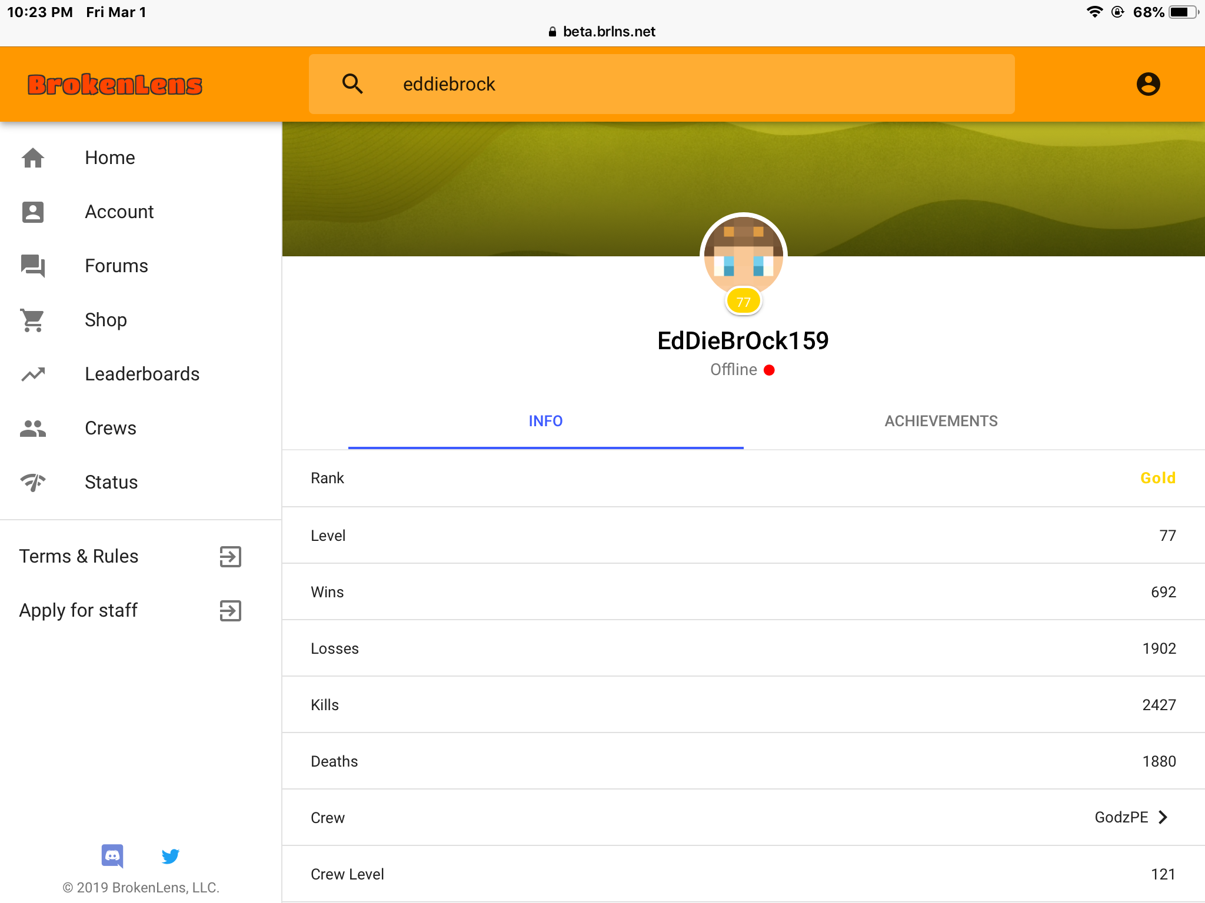
Task: Click the Crews people icon
Action: click(x=33, y=428)
